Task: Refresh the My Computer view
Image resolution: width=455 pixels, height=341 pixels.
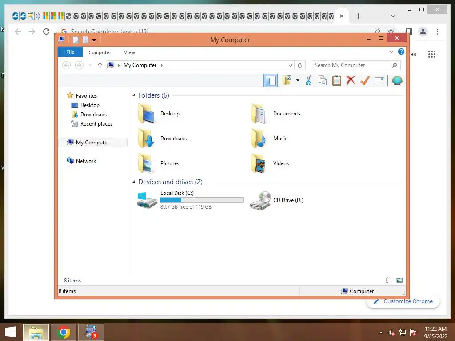Action: tap(300, 65)
